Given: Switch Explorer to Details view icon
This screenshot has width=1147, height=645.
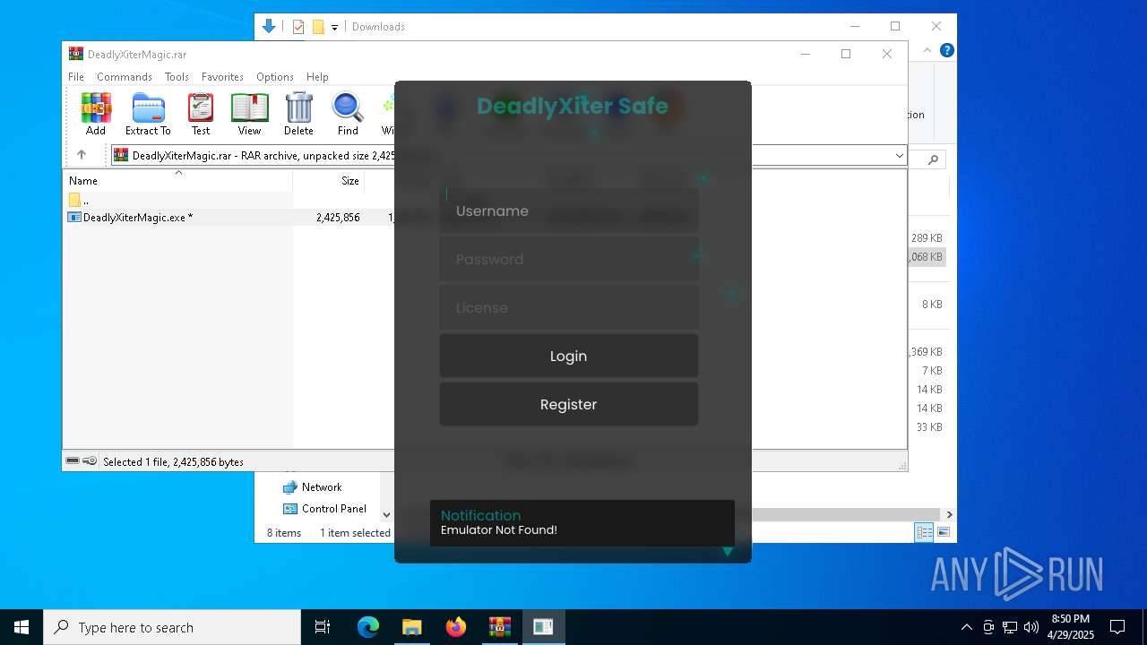Looking at the screenshot, I should (924, 533).
